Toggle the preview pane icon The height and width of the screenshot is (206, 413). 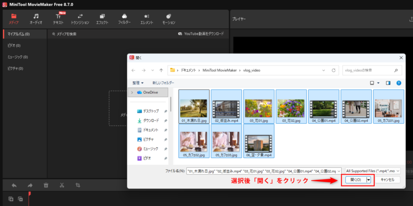(x=388, y=83)
